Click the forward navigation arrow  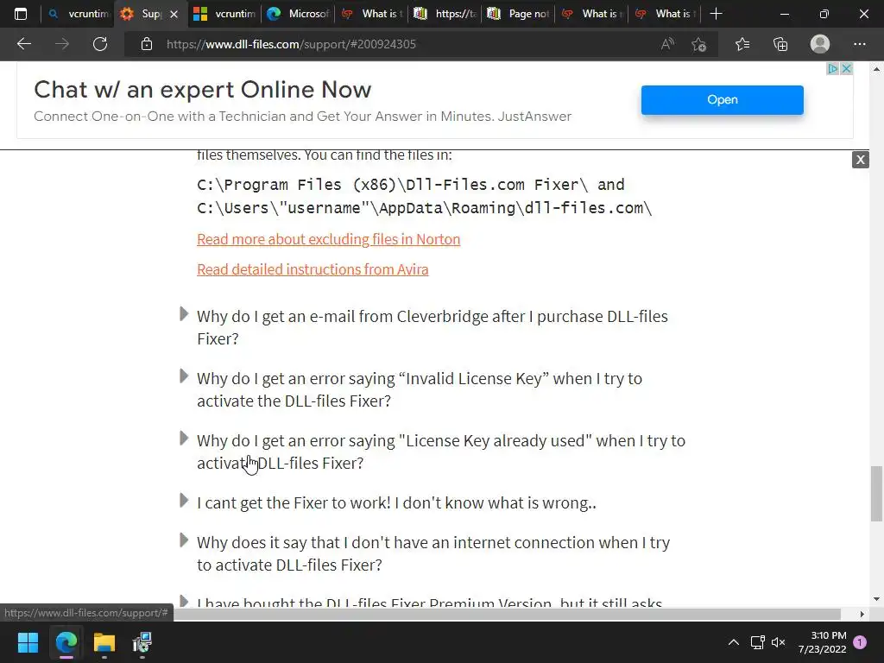[x=62, y=44]
